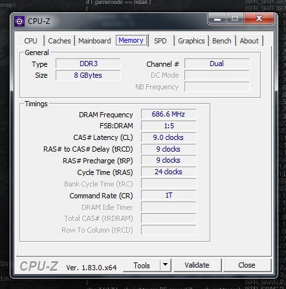The height and width of the screenshot is (289, 286).
Task: Click the empty DRAM Idle Timer field
Action: point(168,207)
